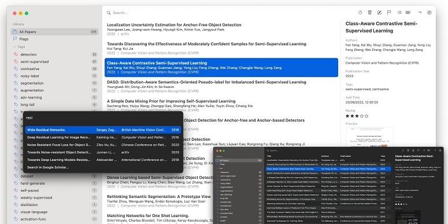Select the adv-learning tag in light sidebar

(x=55, y=97)
